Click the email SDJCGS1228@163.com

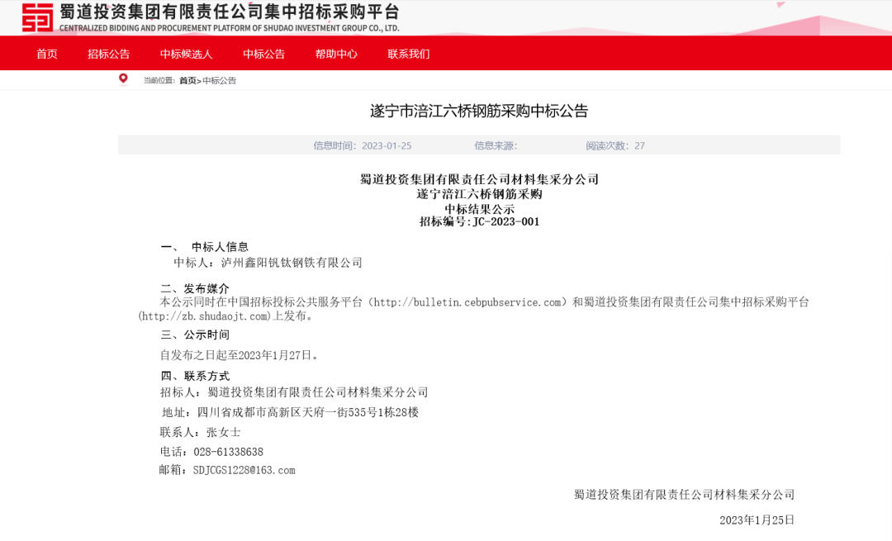point(244,471)
